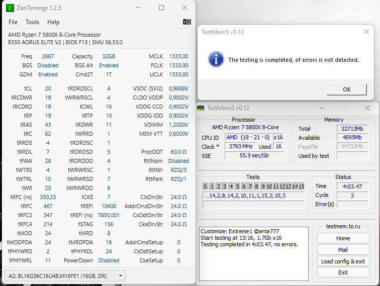380x286 pixels.
Task: Click the FCLK value 1333.00
Action: tap(178, 65)
